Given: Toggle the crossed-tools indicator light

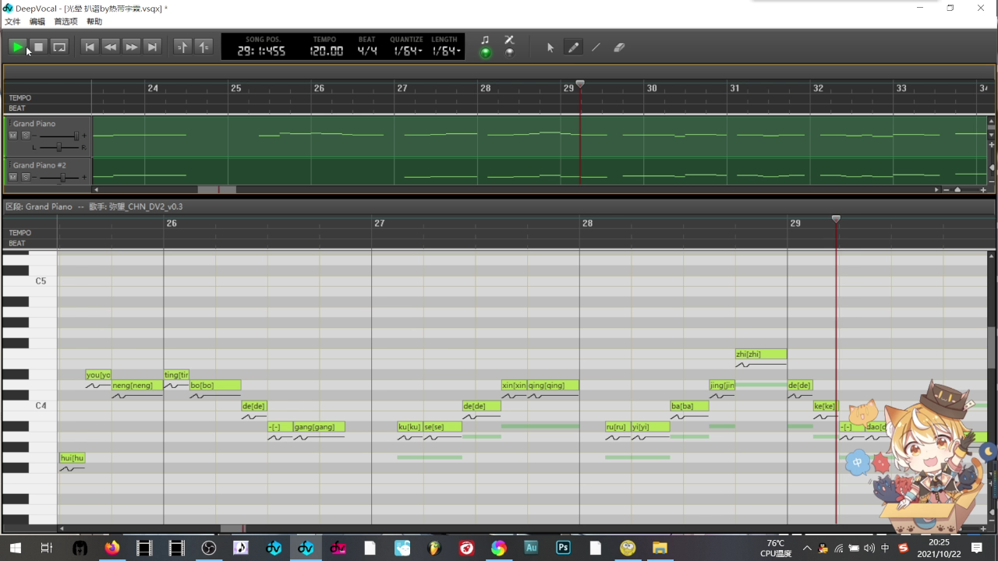Looking at the screenshot, I should 509,52.
